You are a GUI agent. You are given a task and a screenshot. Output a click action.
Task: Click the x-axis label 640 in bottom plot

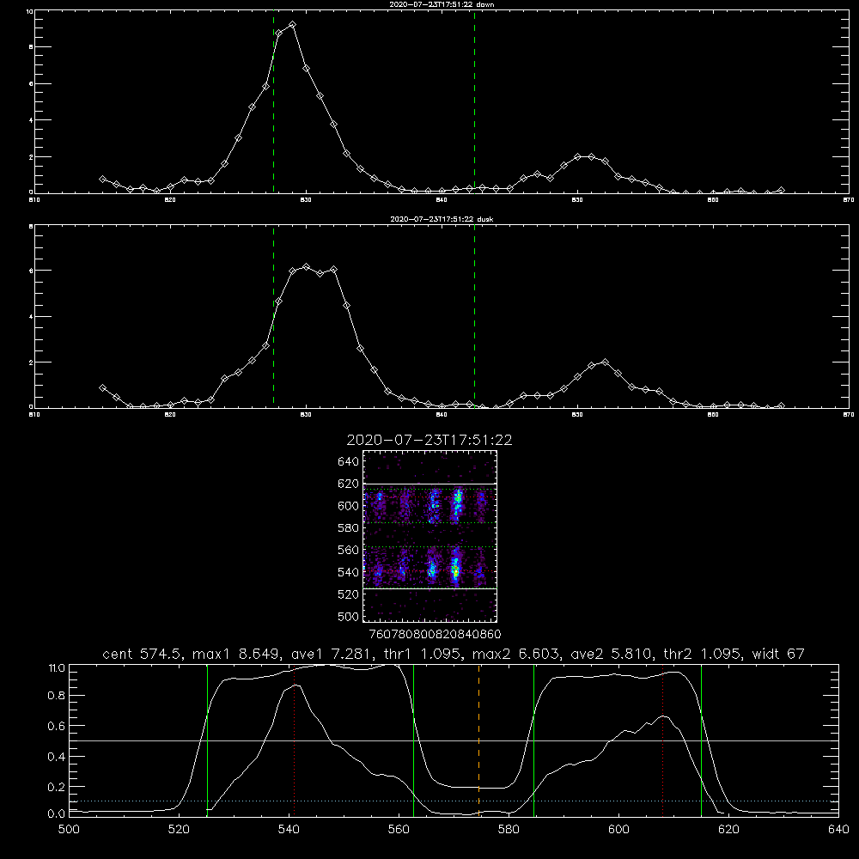tap(838, 830)
